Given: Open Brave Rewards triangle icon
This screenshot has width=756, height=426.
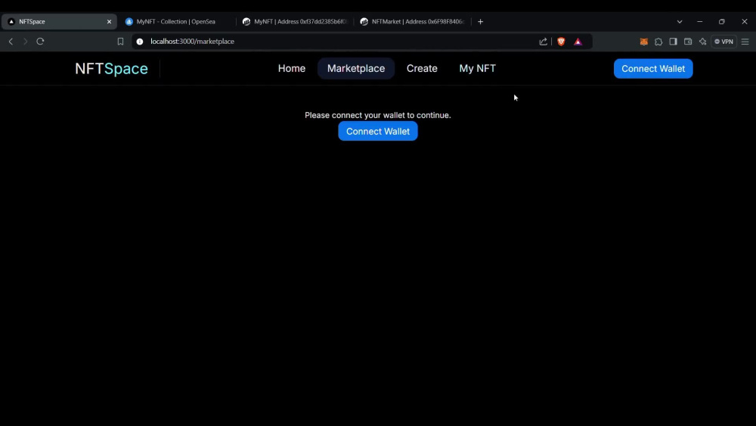Looking at the screenshot, I should (578, 42).
